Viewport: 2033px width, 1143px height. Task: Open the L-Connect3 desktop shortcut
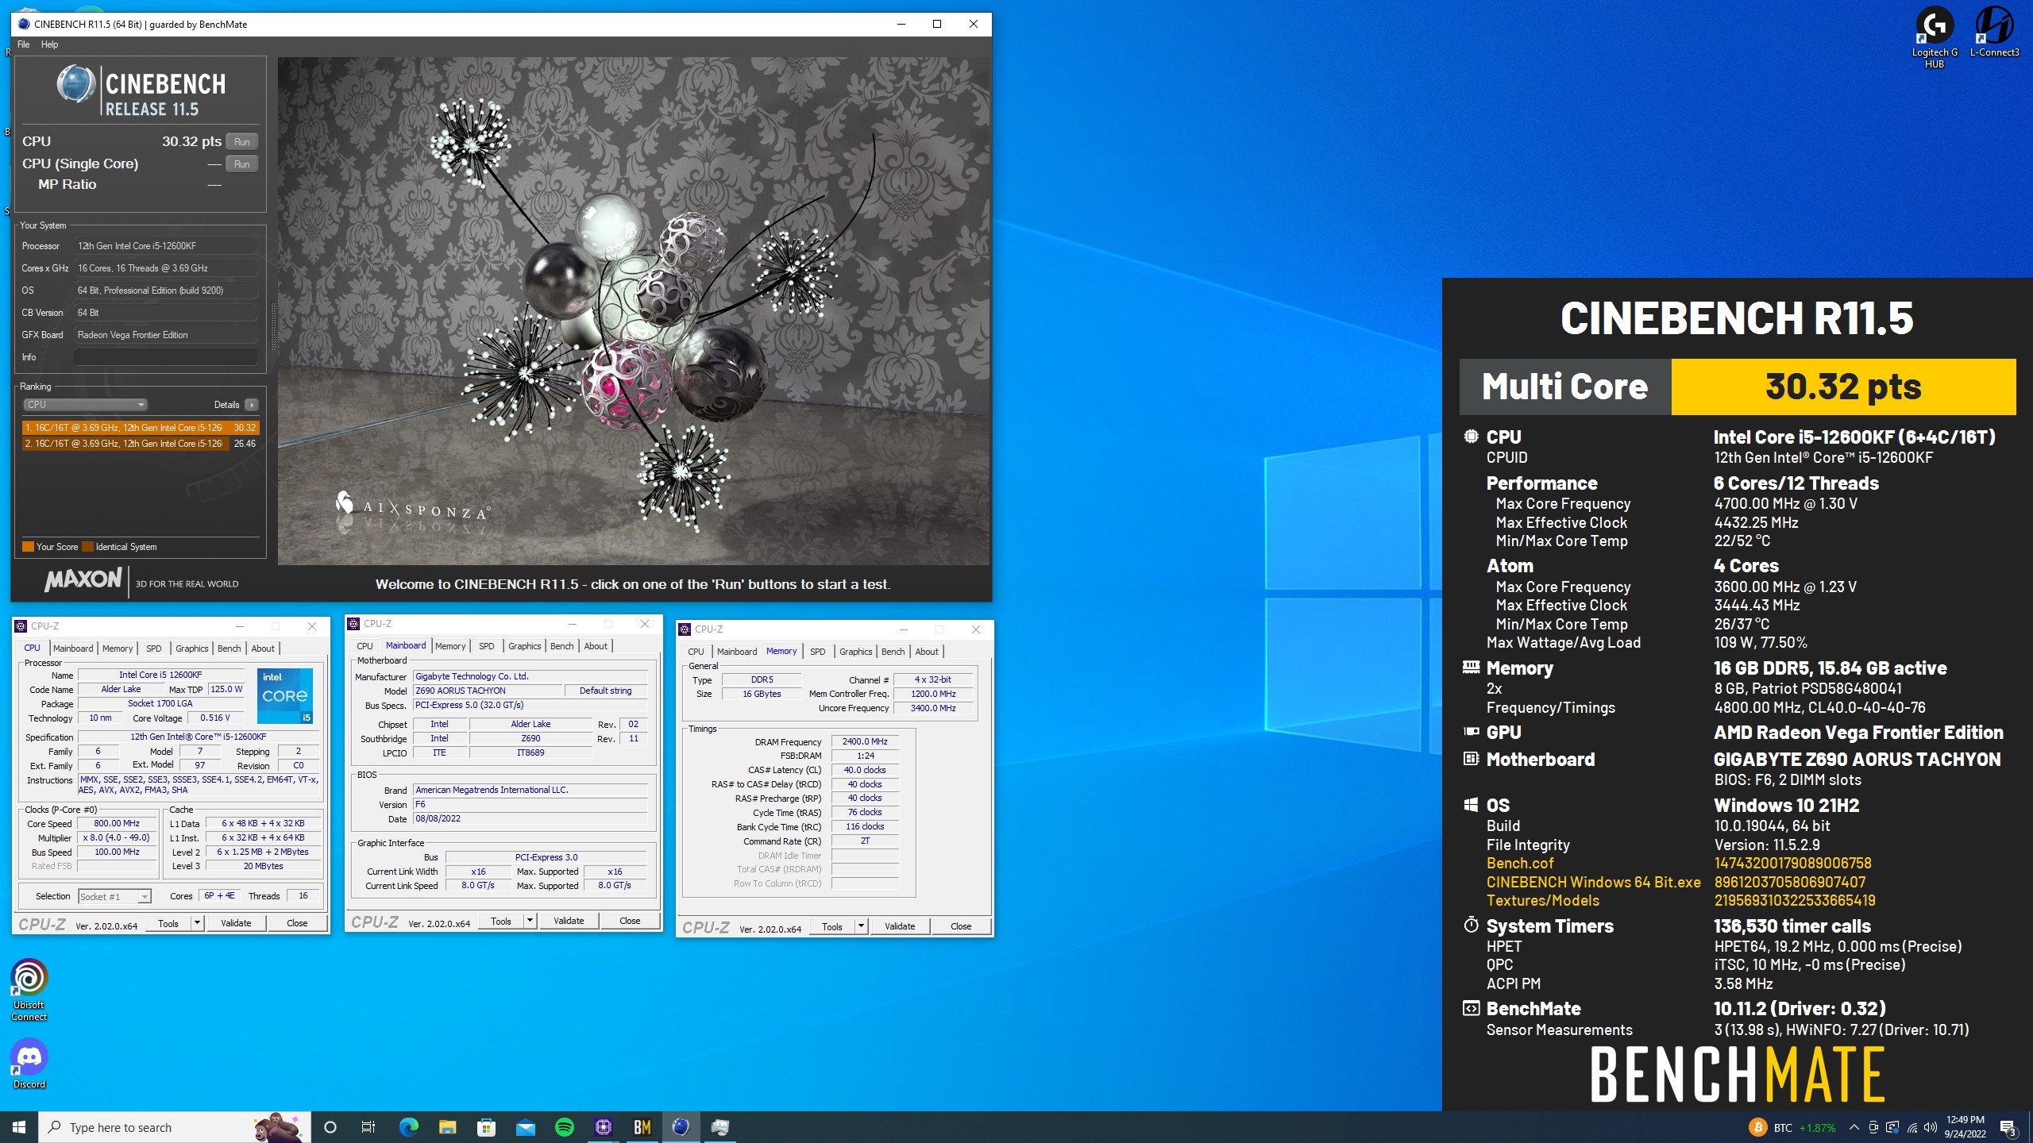pyautogui.click(x=1994, y=32)
